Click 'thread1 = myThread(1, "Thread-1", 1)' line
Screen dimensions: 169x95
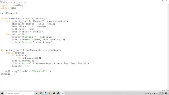[x=26, y=71]
